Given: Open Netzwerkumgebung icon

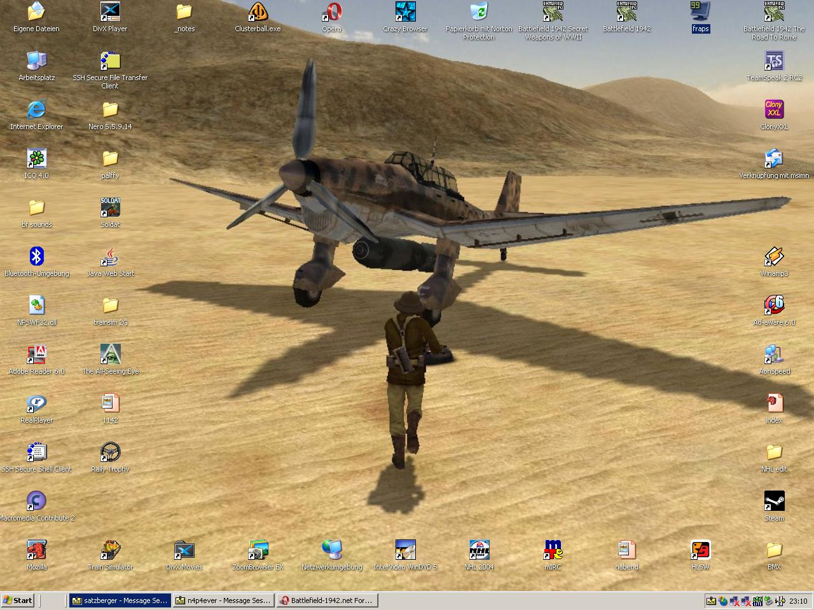Looking at the screenshot, I should point(331,555).
